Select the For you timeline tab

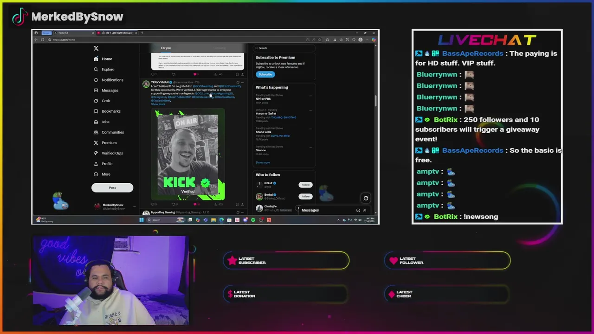pos(166,48)
